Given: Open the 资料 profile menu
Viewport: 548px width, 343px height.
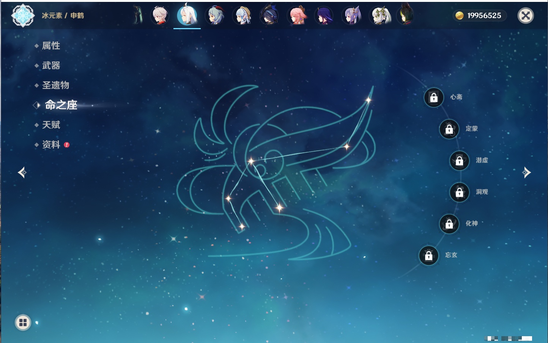Looking at the screenshot, I should coord(51,144).
